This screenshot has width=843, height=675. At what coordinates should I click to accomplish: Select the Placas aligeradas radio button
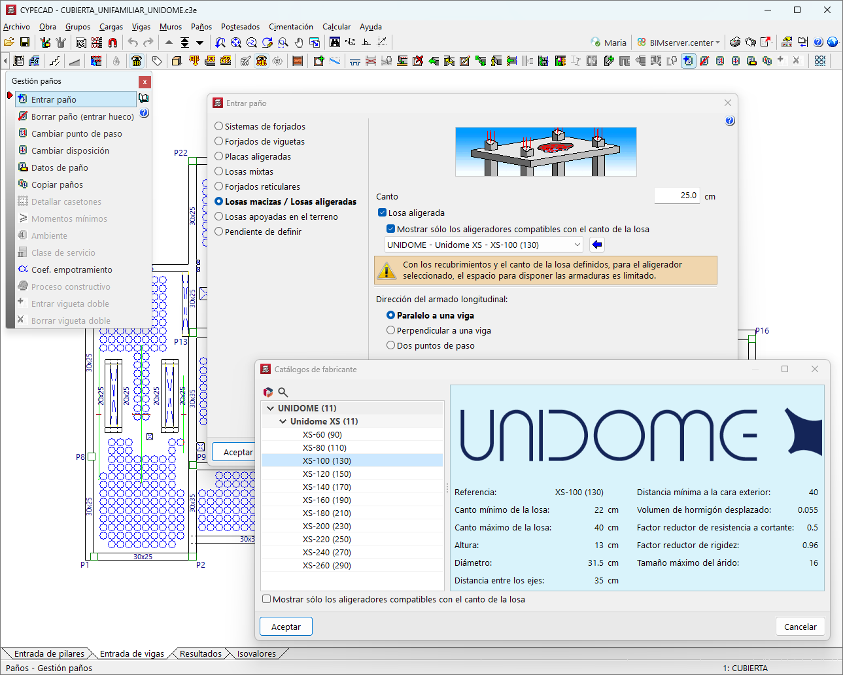pyautogui.click(x=219, y=156)
